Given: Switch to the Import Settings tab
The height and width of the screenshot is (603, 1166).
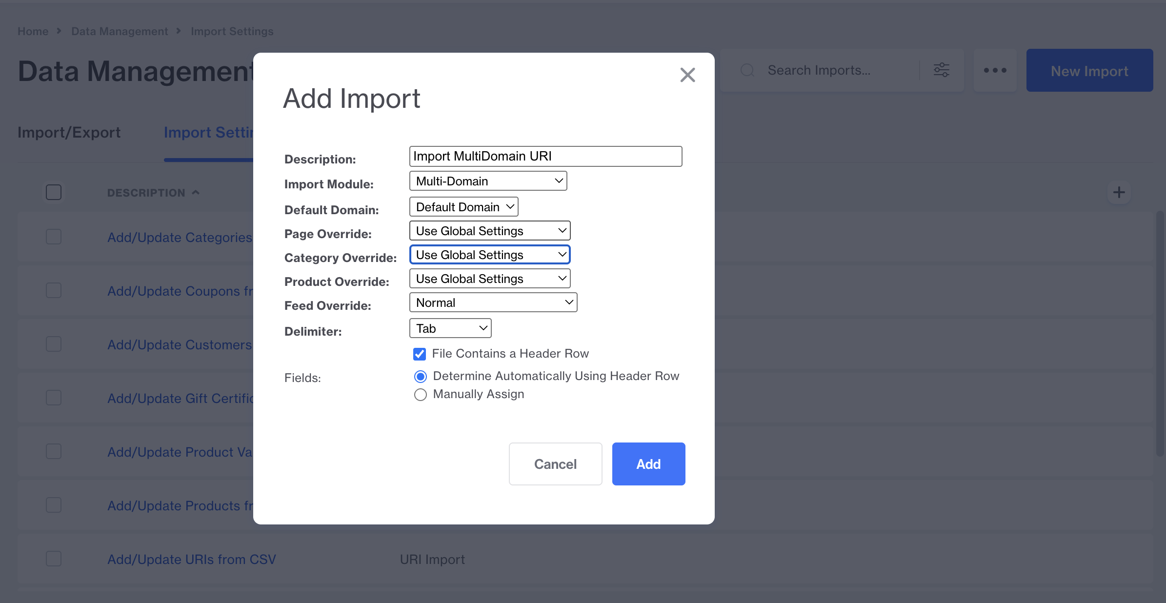Looking at the screenshot, I should [x=208, y=133].
